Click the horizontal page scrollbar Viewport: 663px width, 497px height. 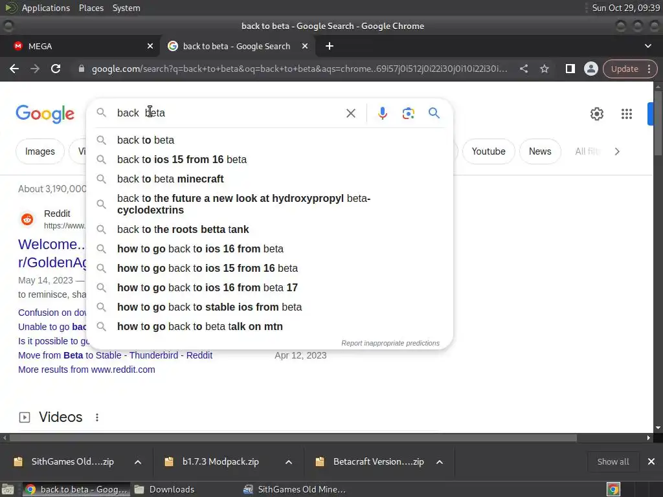pyautogui.click(x=293, y=438)
